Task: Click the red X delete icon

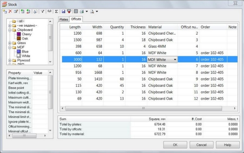Action: click(10, 11)
